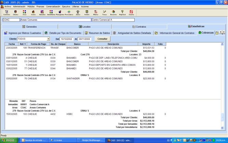Click the Importe column header
Viewport: 228px width, 143px height.
[147, 44]
